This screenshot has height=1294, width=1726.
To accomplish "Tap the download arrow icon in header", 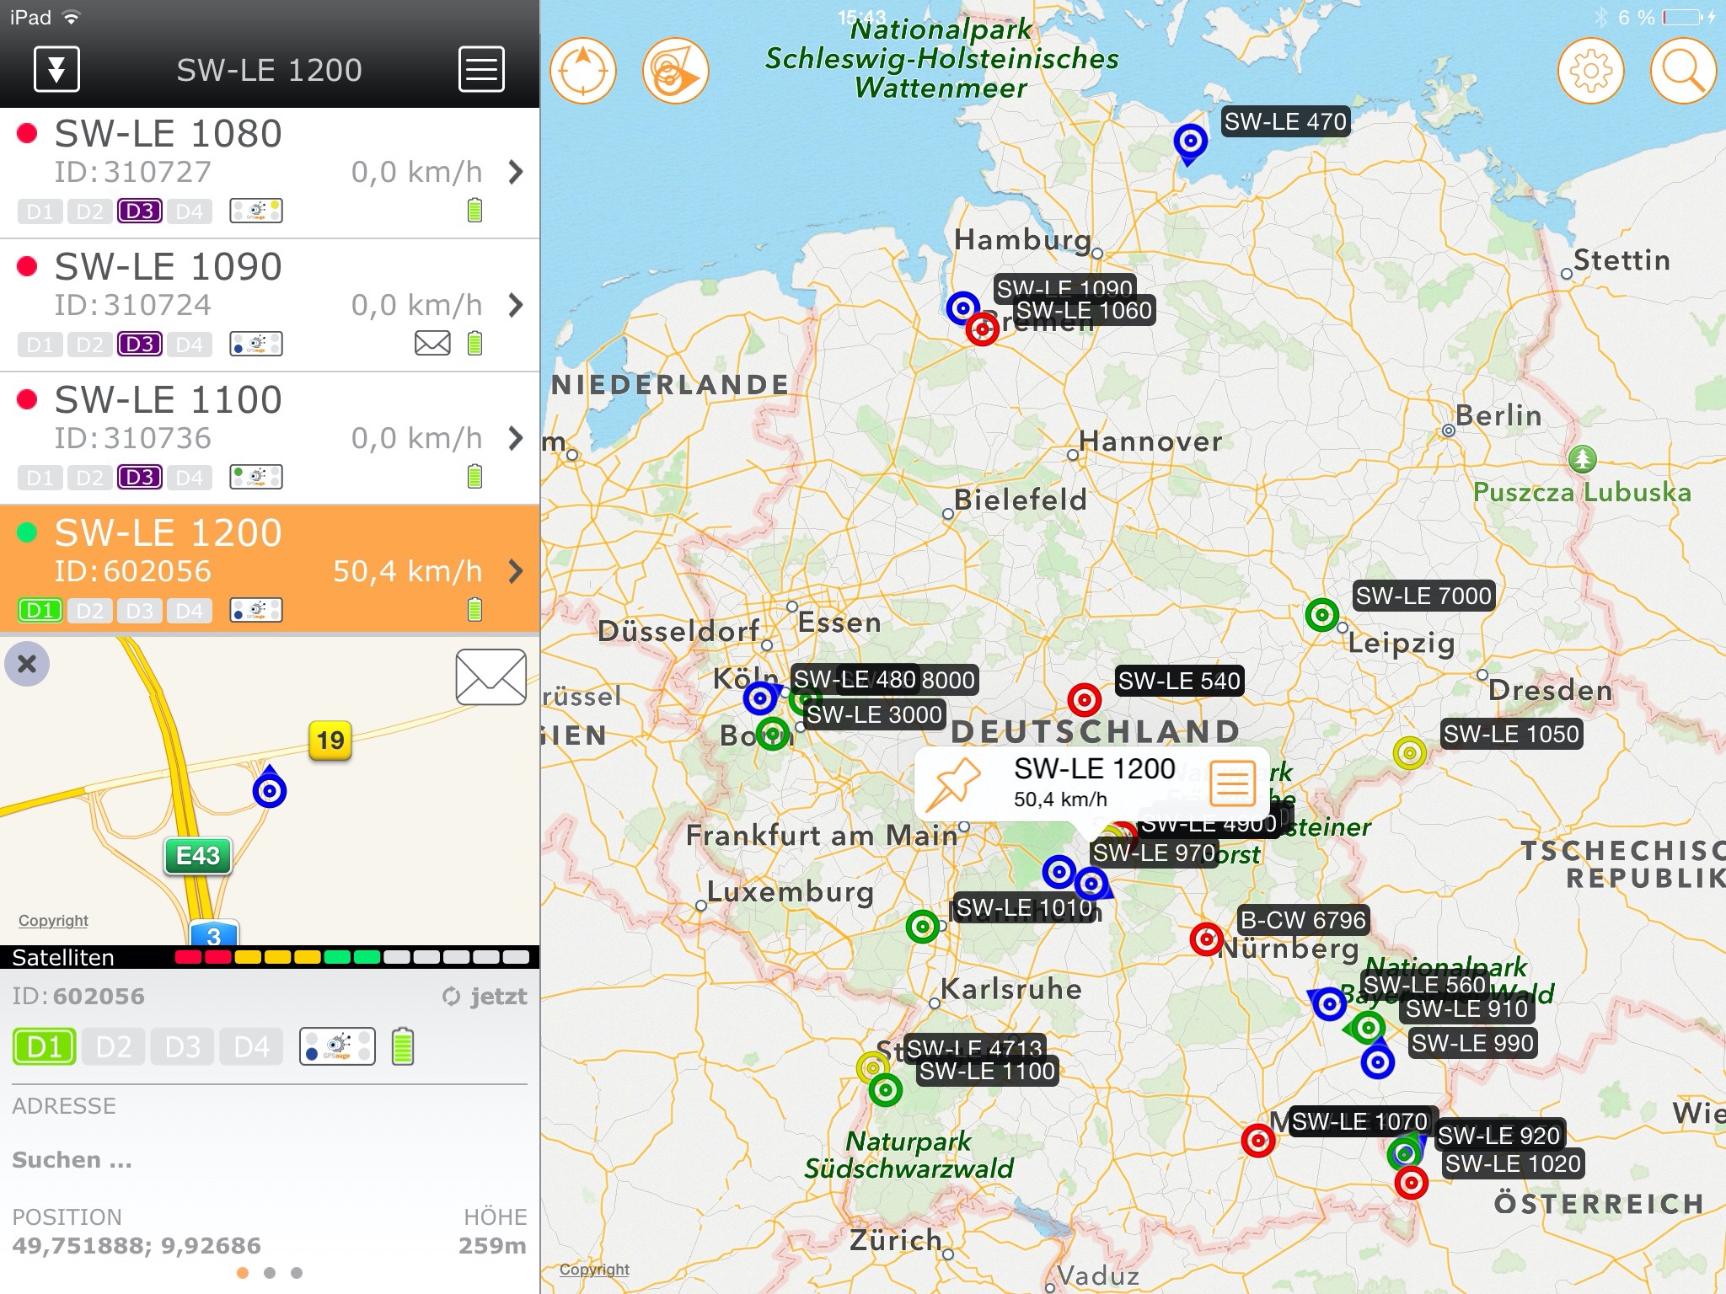I will pos(56,70).
